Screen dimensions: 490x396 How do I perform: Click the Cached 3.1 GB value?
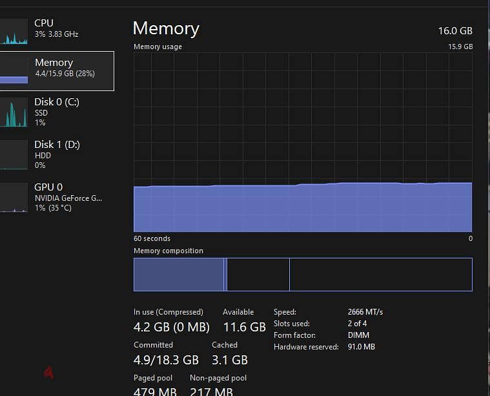230,360
